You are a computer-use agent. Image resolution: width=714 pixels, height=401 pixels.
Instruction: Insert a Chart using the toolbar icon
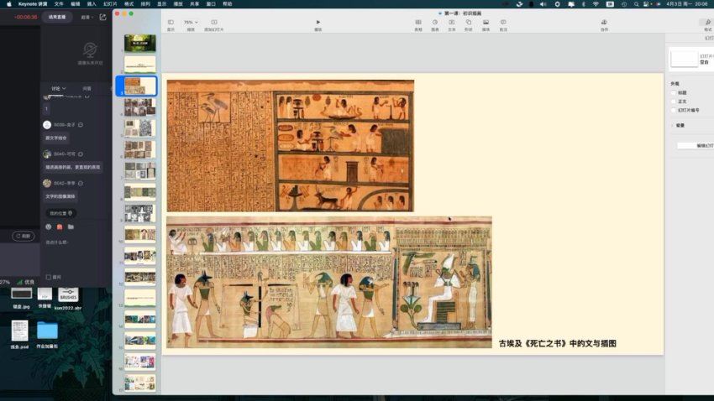point(435,23)
